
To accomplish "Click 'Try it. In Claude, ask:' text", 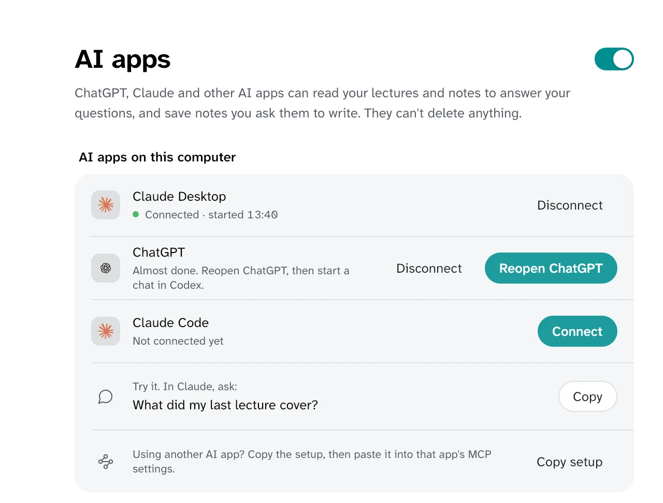I will click(x=185, y=387).
